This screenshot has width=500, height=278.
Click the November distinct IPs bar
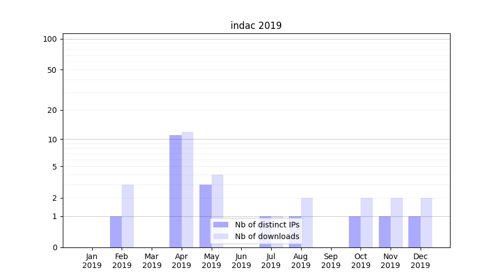(x=384, y=232)
